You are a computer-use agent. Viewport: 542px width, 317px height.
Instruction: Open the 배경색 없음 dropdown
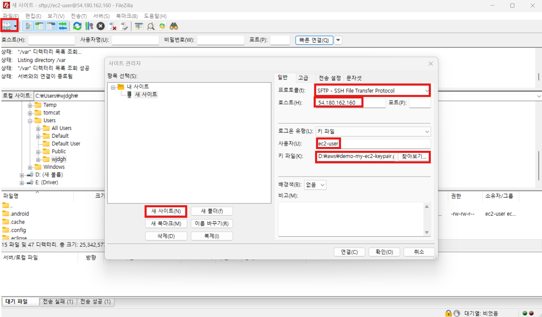[x=315, y=185]
